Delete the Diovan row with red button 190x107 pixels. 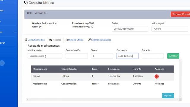156,76
